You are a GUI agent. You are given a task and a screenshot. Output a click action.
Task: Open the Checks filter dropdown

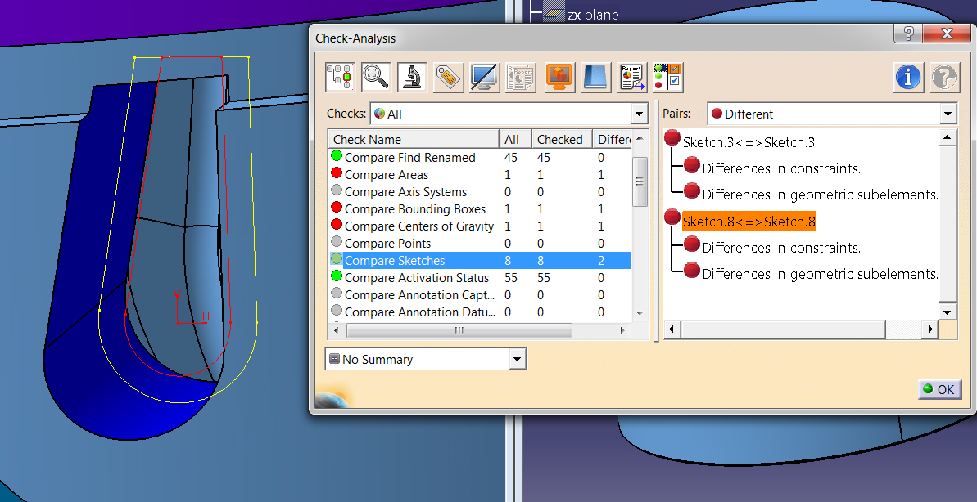639,114
